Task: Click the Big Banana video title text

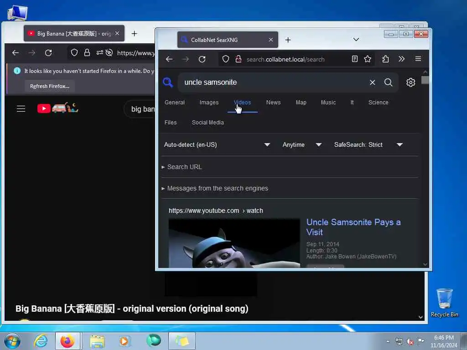Action: [132, 309]
